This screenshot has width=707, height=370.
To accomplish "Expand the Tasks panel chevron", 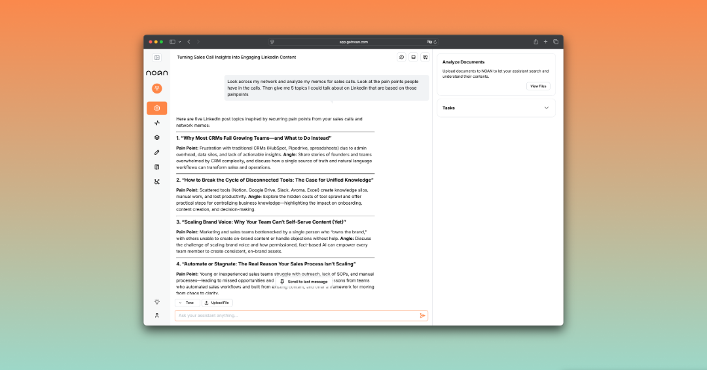I will [547, 108].
